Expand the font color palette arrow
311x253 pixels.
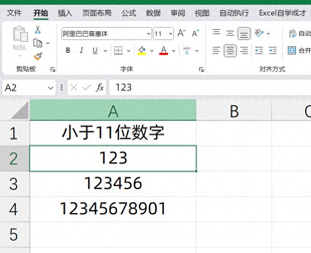[174, 51]
